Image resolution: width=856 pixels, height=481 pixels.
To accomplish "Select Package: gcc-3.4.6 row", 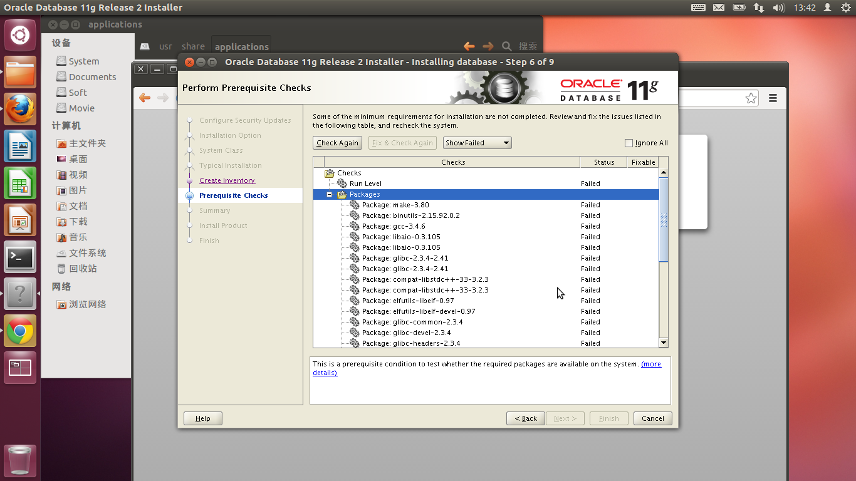I will pyautogui.click(x=486, y=226).
